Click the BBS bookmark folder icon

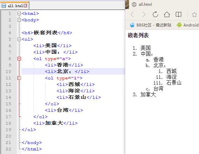point(132,25)
